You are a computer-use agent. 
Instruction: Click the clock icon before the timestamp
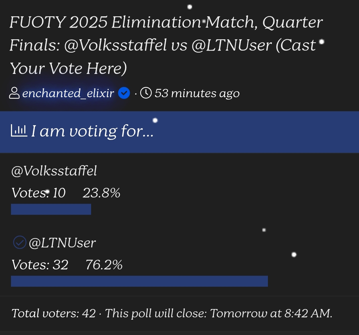(146, 93)
